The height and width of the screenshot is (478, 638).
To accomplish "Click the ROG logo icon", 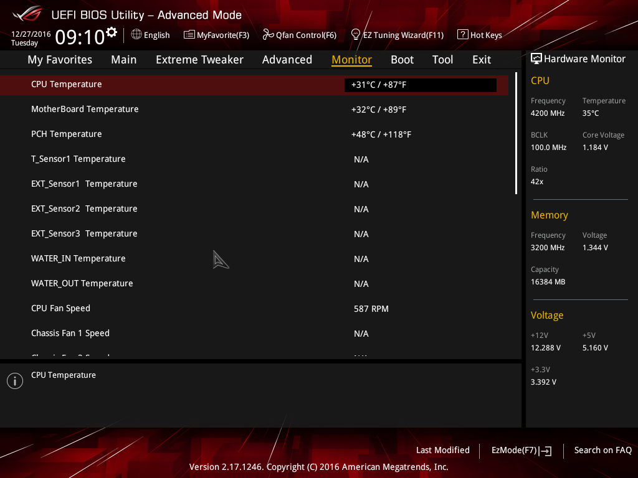I will (27, 14).
